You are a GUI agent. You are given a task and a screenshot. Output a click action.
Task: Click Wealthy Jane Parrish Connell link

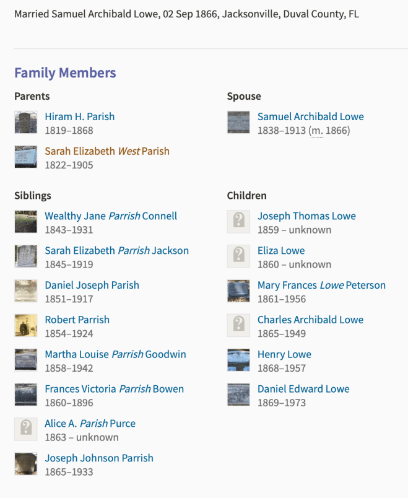[110, 216]
